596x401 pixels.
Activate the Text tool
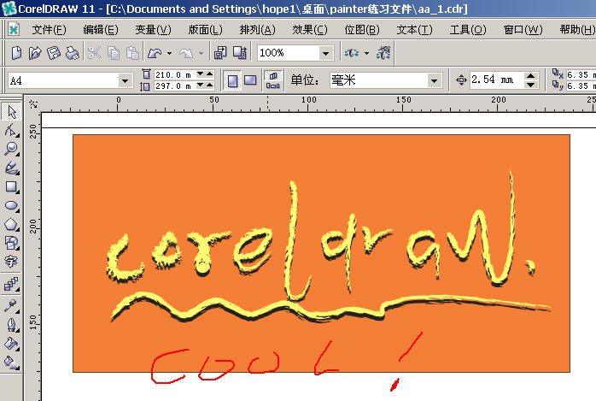click(x=11, y=262)
